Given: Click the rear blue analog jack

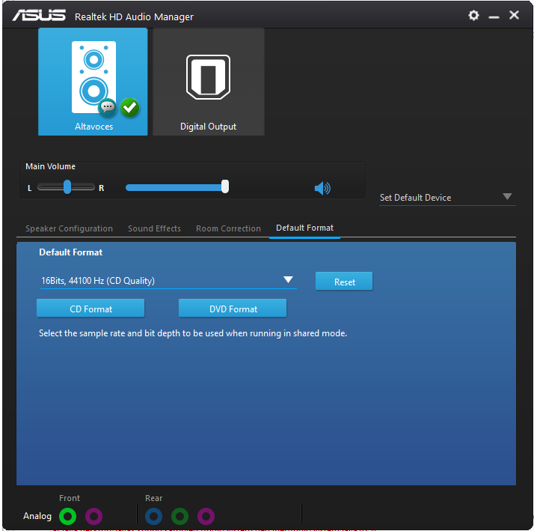Looking at the screenshot, I should [153, 516].
